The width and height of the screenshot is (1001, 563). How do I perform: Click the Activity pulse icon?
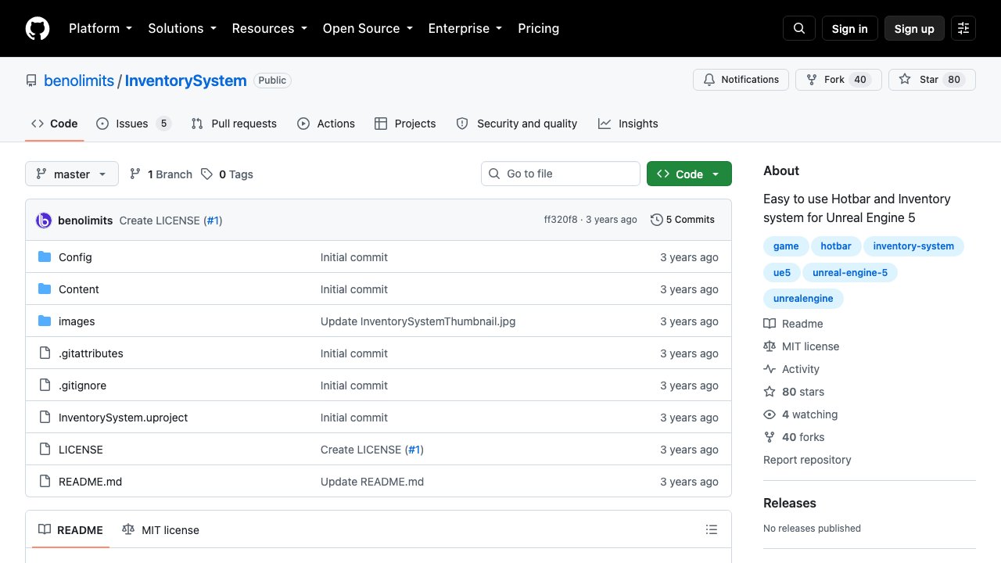click(770, 369)
